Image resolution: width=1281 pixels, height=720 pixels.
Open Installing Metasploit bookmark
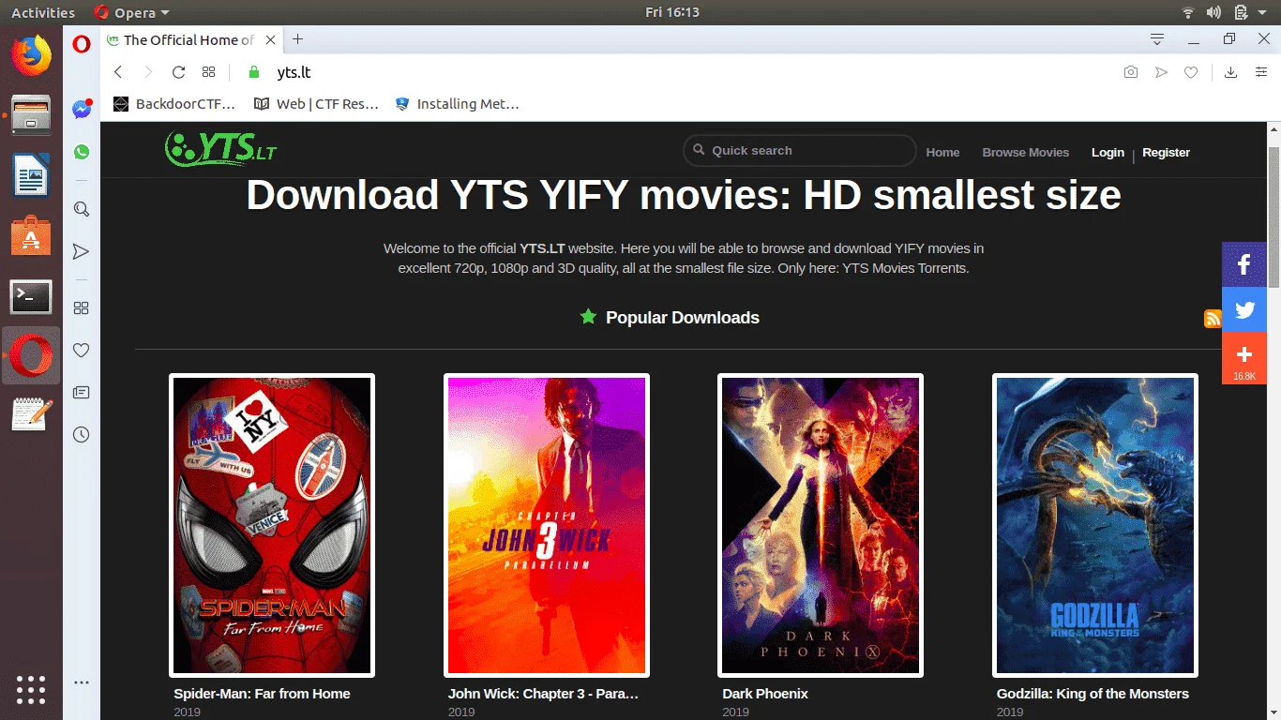pos(457,104)
